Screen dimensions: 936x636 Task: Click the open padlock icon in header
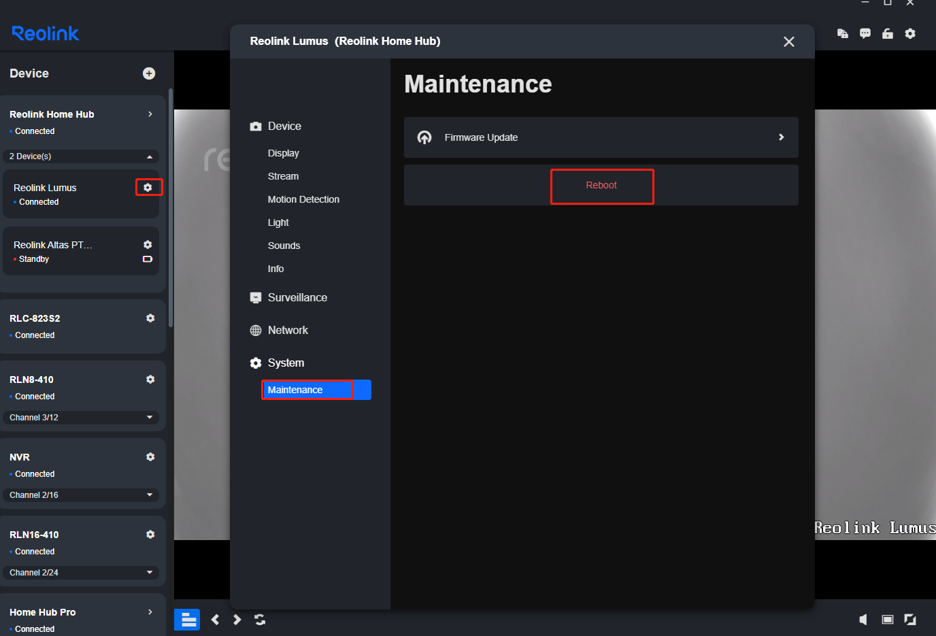[x=888, y=33]
